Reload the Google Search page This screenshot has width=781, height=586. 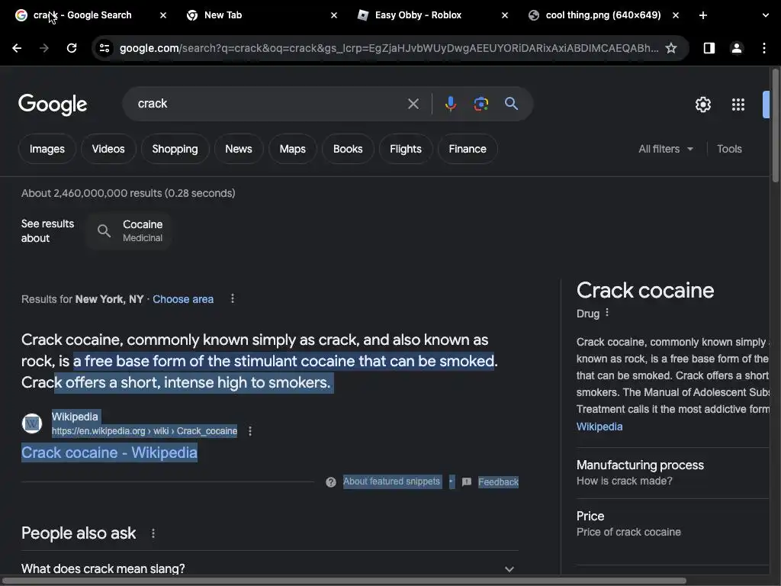tap(72, 48)
